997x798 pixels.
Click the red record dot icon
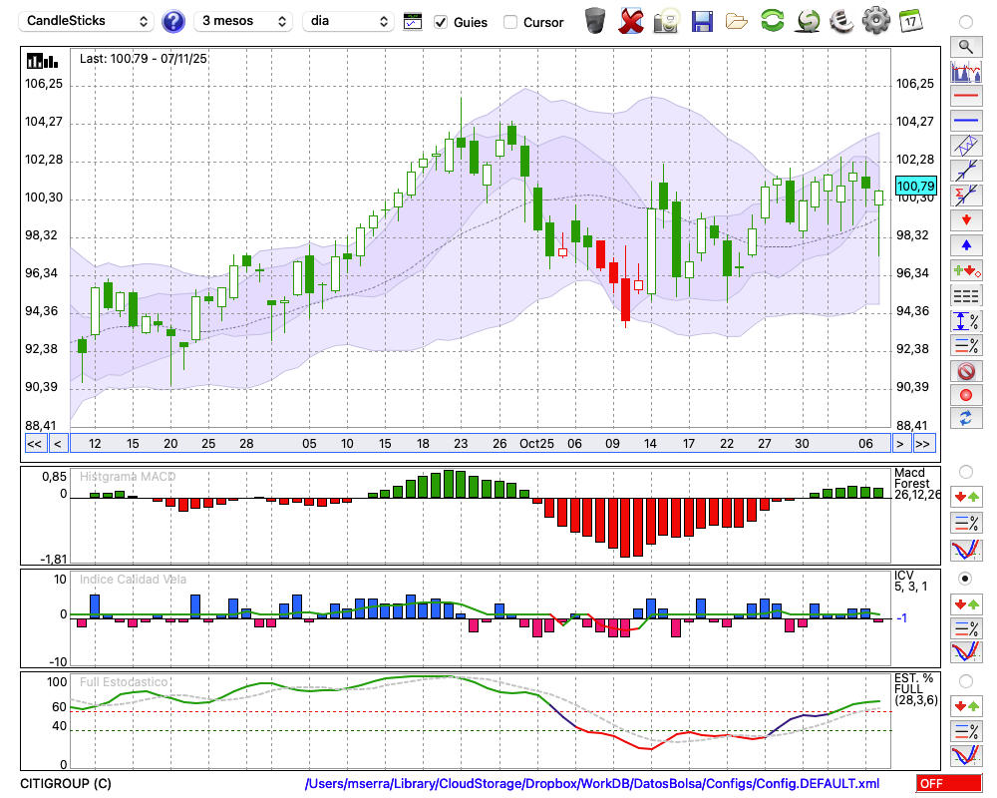[x=966, y=395]
